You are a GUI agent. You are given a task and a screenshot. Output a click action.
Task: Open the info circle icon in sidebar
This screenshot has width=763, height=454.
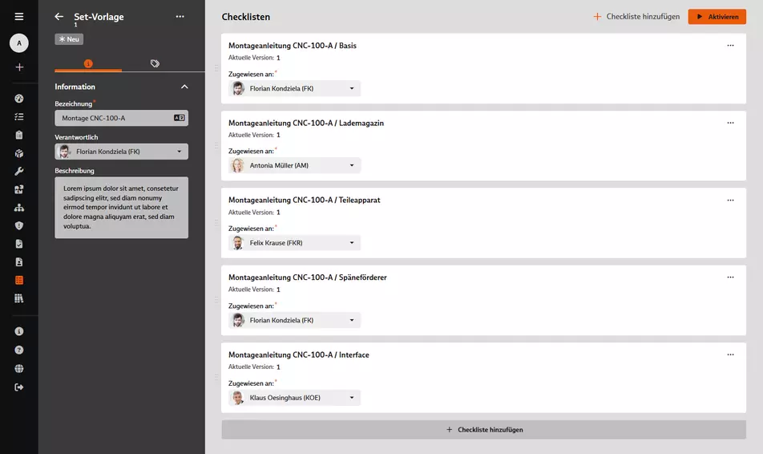19,331
